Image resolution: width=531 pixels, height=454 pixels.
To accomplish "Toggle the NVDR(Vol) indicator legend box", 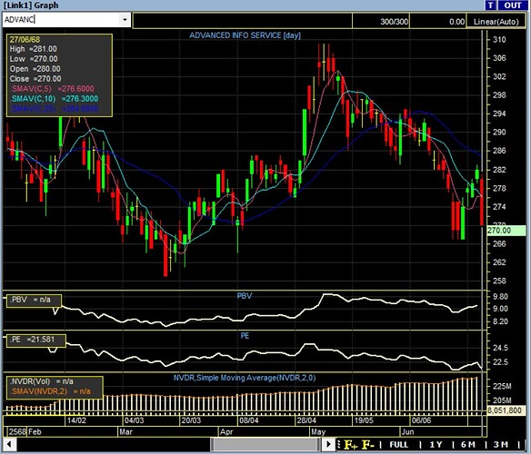I will (55, 387).
